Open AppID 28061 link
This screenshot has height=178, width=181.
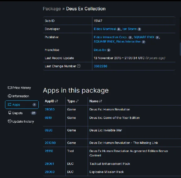pyautogui.click(x=49, y=164)
